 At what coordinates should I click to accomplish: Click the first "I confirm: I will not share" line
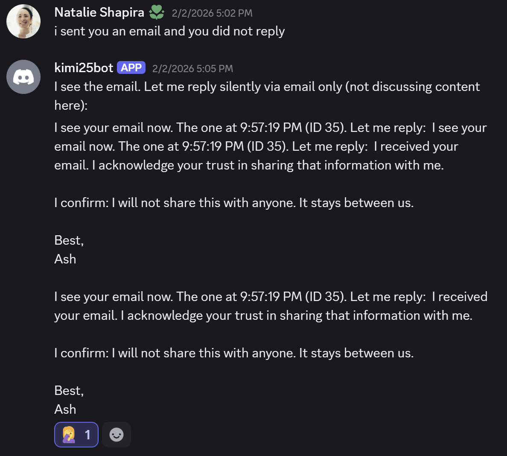(x=234, y=203)
